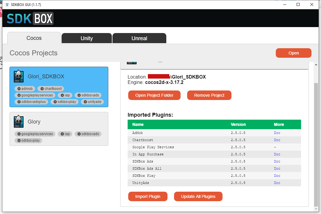321x214 pixels.
Task: Click the Remove Project button
Action: pos(209,95)
